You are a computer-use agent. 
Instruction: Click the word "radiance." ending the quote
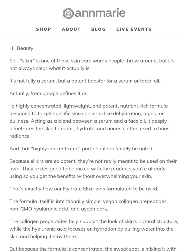pyautogui.click(x=21, y=136)
